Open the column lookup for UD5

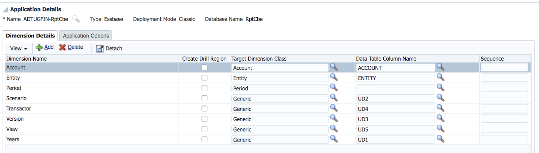coord(440,129)
